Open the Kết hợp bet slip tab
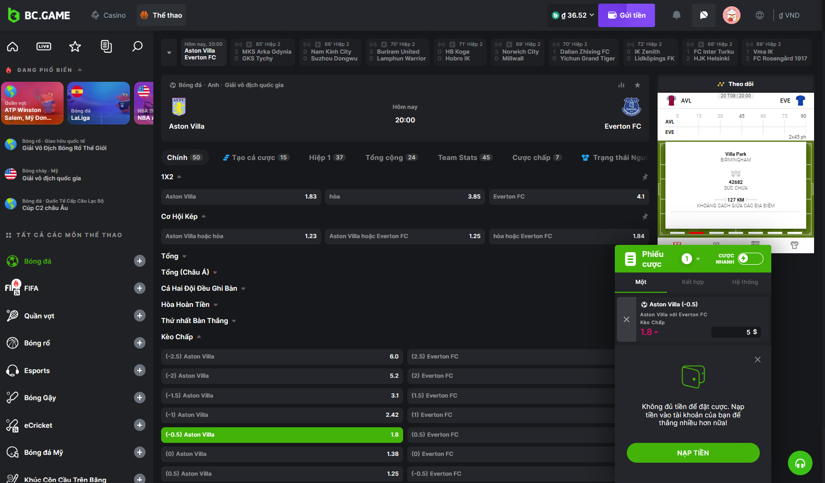 [693, 282]
